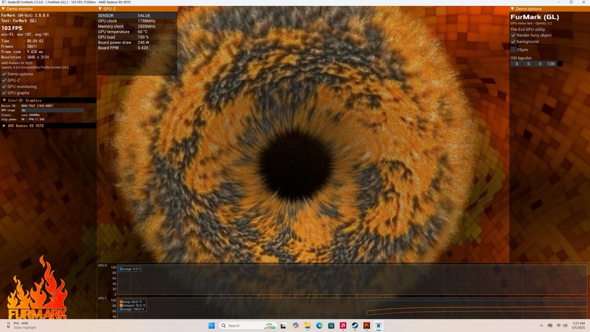
Task: Select the GPU temperature sensor row
Action: pos(137,32)
